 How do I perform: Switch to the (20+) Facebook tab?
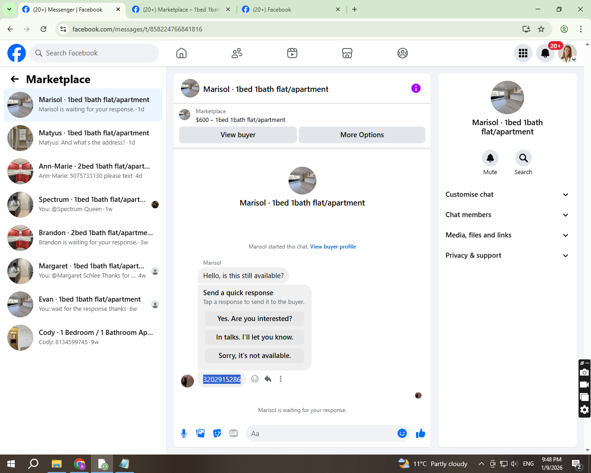[x=291, y=9]
